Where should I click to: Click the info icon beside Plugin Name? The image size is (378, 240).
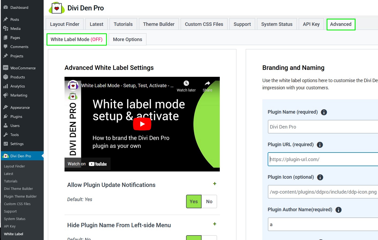coord(324,112)
